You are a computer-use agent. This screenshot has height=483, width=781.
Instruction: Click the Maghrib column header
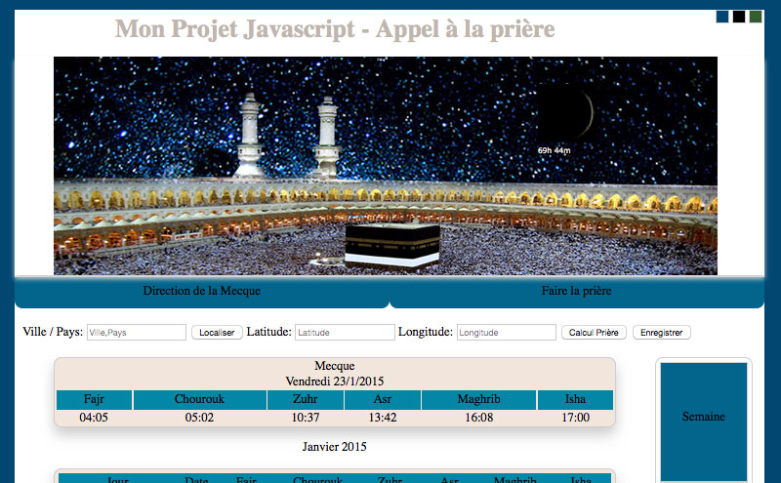478,400
